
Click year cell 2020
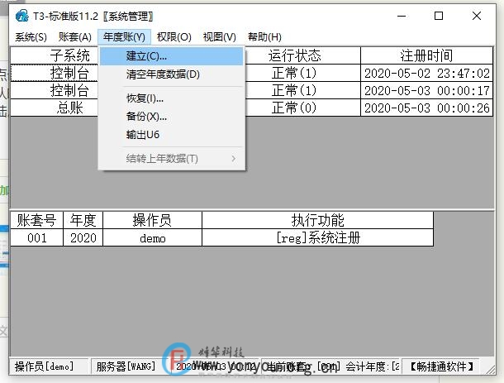pyautogui.click(x=83, y=238)
